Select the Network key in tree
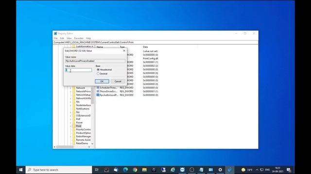Viewport: 311px width, 174px height. click(80, 88)
